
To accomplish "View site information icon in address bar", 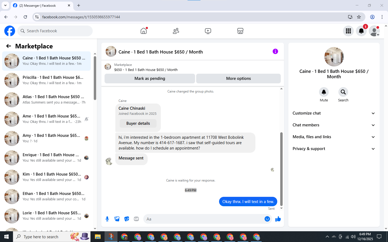I will 37,17.
